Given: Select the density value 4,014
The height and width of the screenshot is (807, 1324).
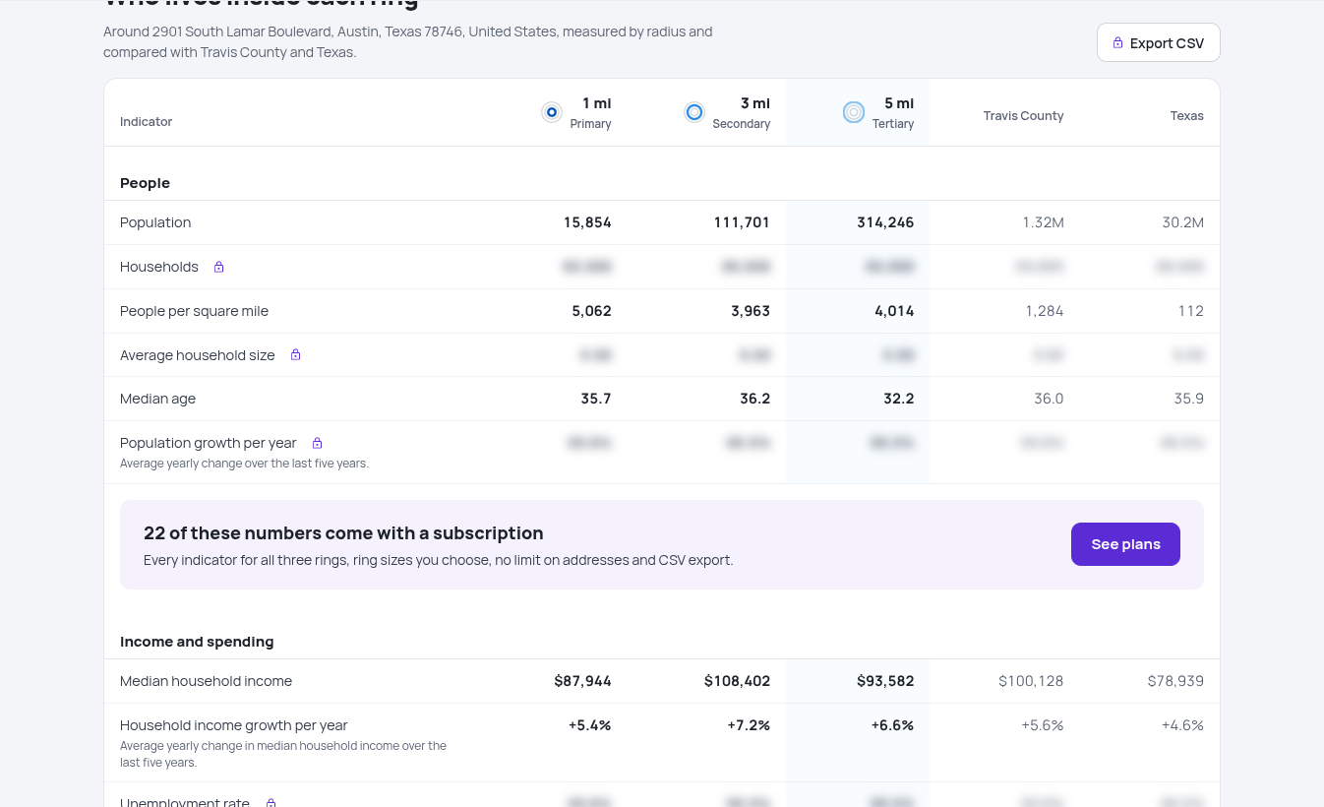Looking at the screenshot, I should coord(894,311).
